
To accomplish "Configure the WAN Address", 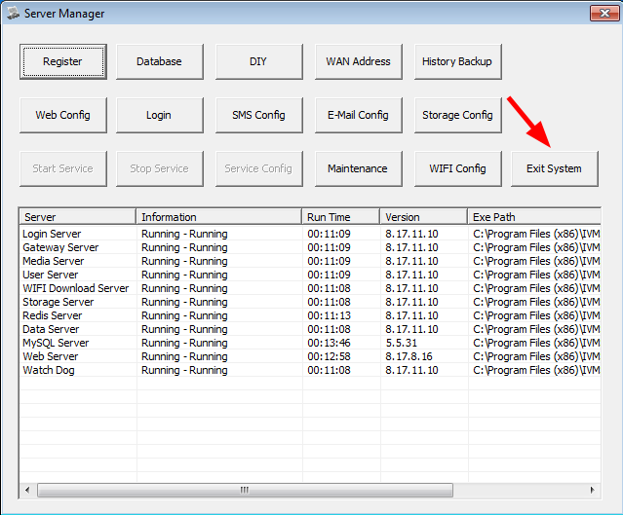I will (358, 61).
